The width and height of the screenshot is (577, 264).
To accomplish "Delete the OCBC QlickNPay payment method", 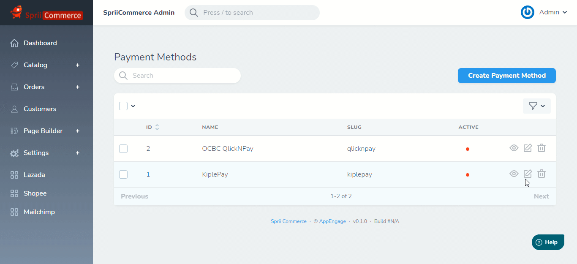I will pos(542,148).
